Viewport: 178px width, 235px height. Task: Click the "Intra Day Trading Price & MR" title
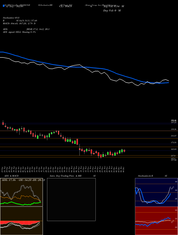pyautogui.click(x=66, y=176)
